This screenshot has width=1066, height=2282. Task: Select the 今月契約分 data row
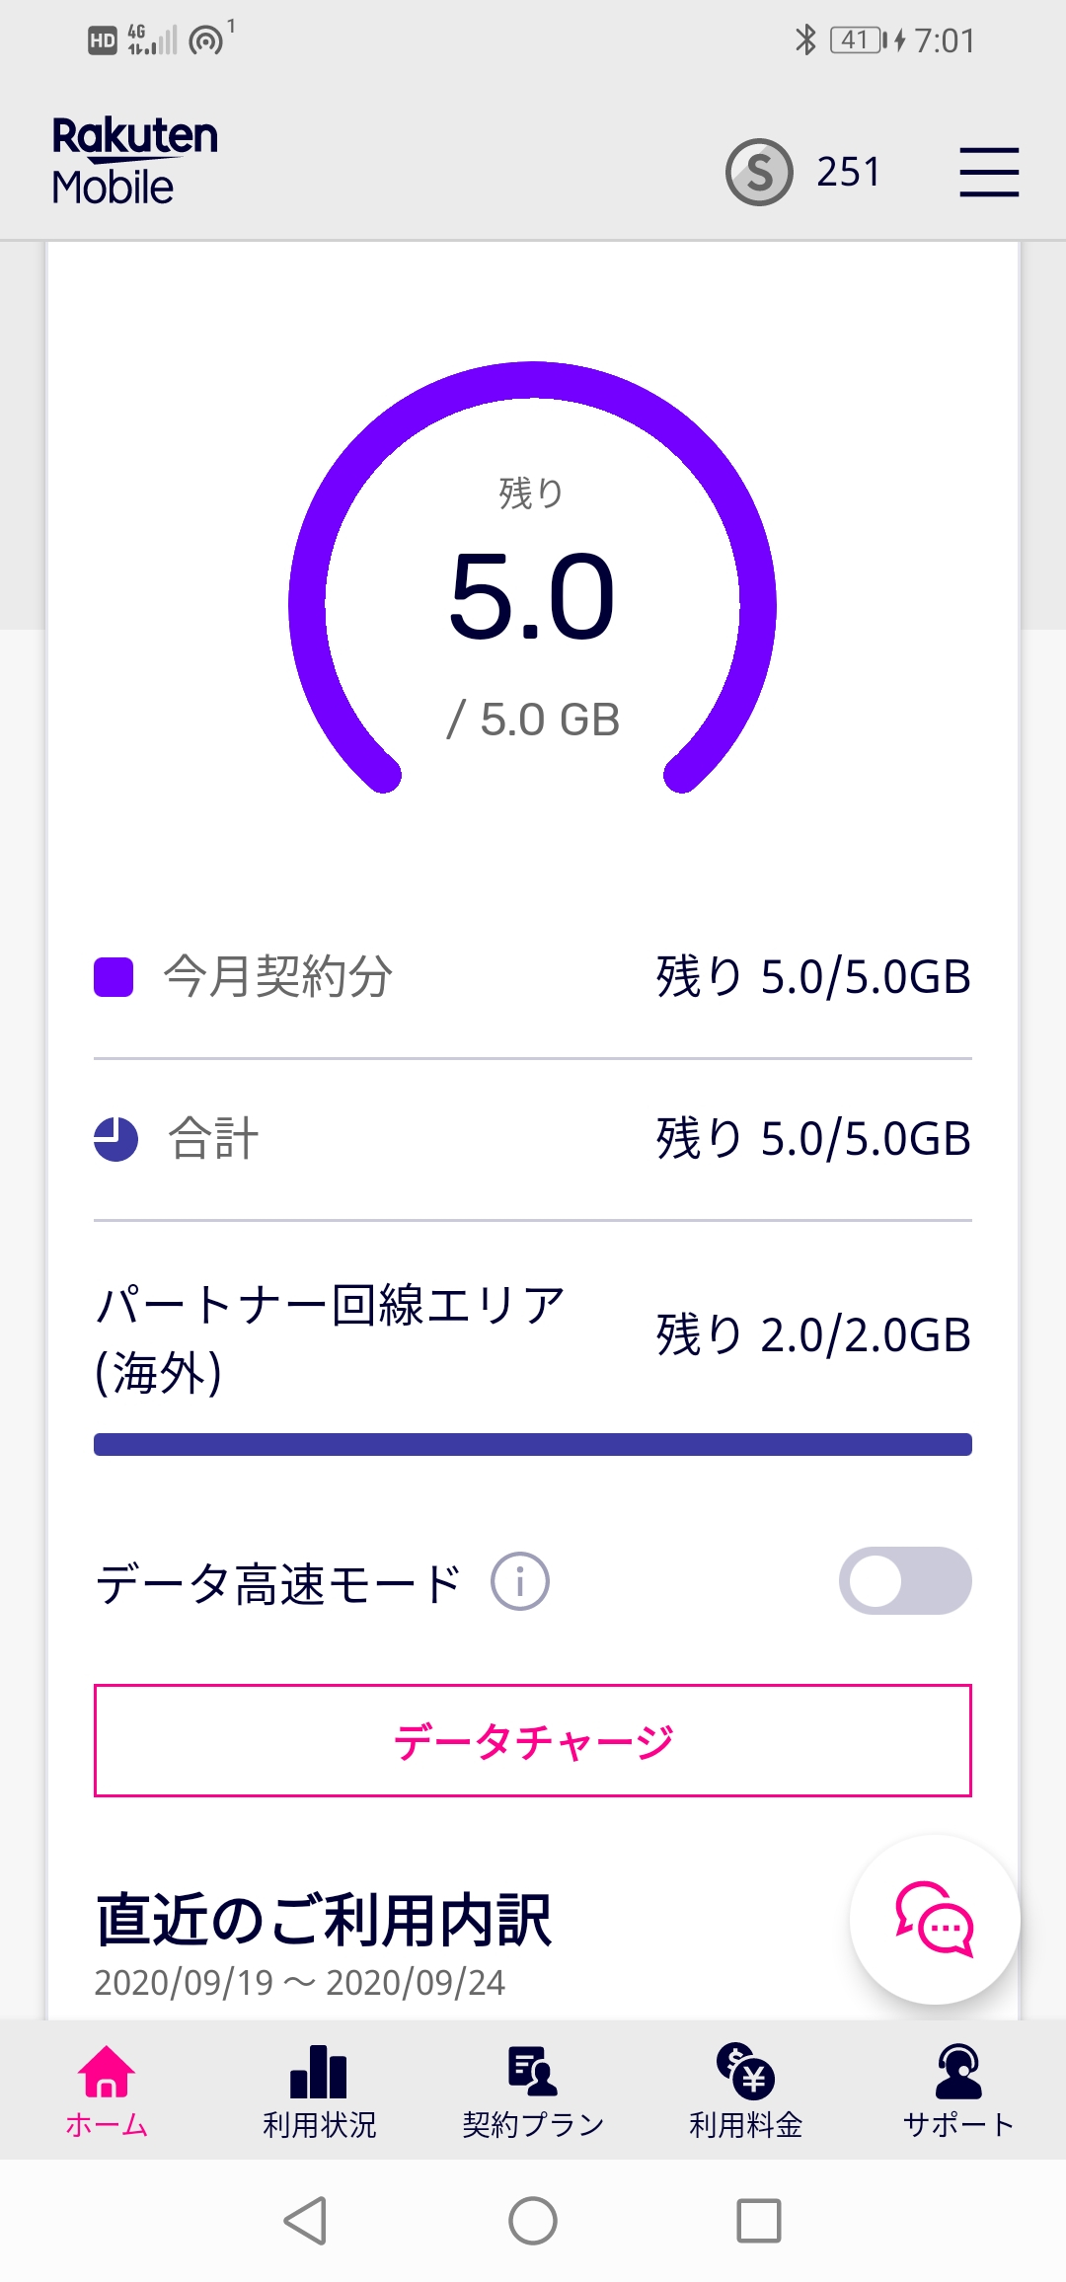(x=533, y=977)
